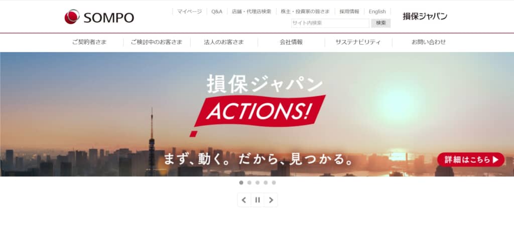The width and height of the screenshot is (514, 227).
Task: Open 会社情報 menu
Action: coord(291,42)
